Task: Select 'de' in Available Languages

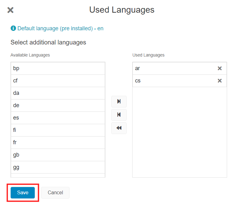Action: [58, 106]
